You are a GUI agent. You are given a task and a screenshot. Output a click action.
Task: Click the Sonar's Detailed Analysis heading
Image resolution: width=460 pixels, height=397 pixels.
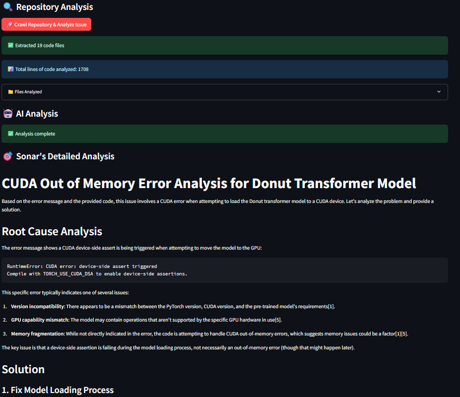click(x=65, y=156)
